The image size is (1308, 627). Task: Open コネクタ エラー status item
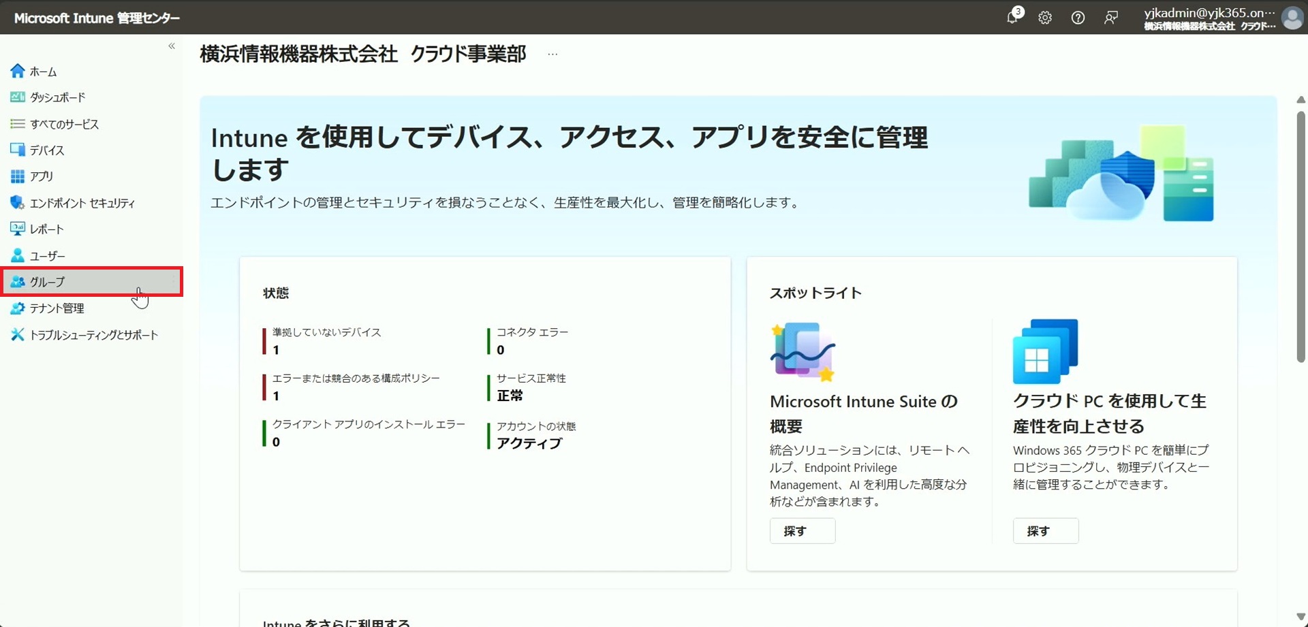tap(528, 341)
